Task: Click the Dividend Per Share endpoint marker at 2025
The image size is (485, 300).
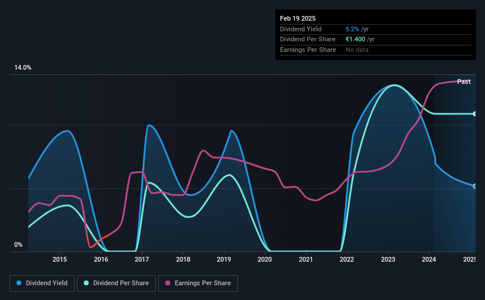Action: pyautogui.click(x=474, y=114)
